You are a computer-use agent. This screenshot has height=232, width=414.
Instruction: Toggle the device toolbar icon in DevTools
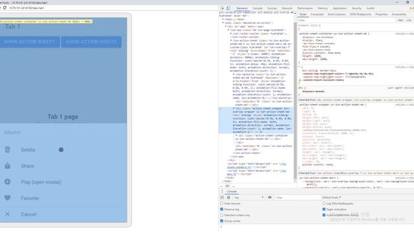tap(228, 8)
